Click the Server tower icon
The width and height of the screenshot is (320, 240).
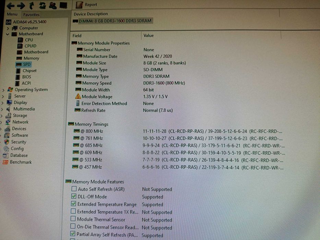tap(10, 96)
